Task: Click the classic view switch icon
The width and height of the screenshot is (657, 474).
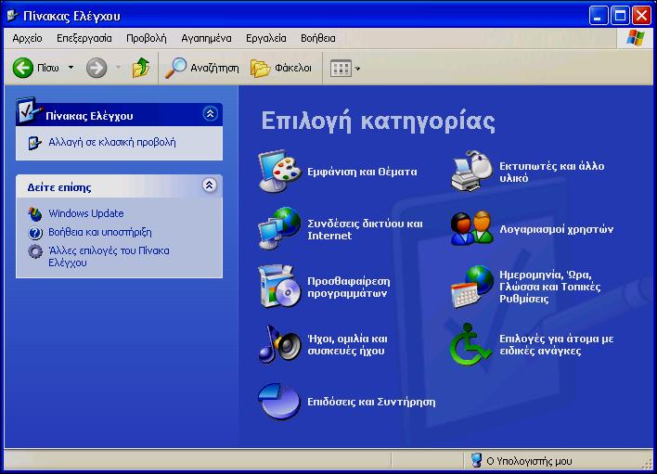Action: point(34,143)
